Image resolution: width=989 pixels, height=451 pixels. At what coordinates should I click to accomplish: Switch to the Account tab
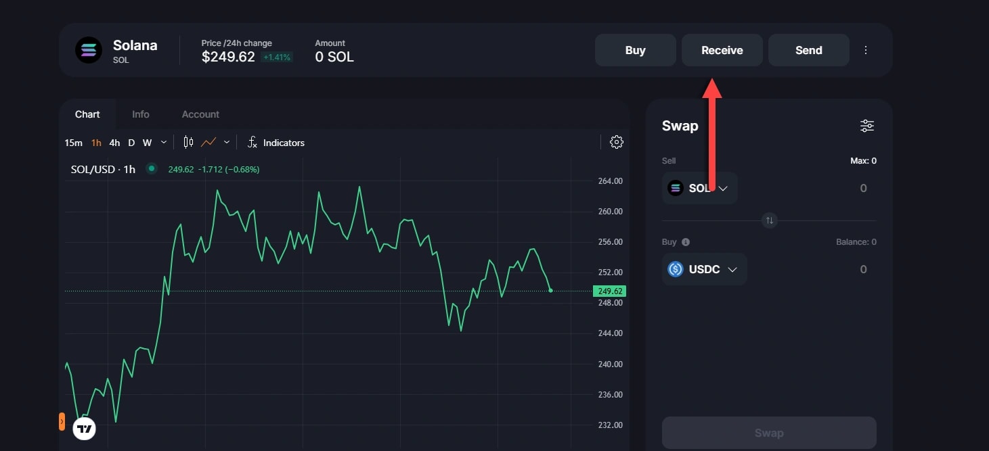click(x=200, y=114)
